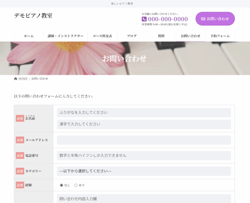This screenshot has width=250, height=203.
Task: Open the コース料金表 menu item
Action: coord(102,36)
